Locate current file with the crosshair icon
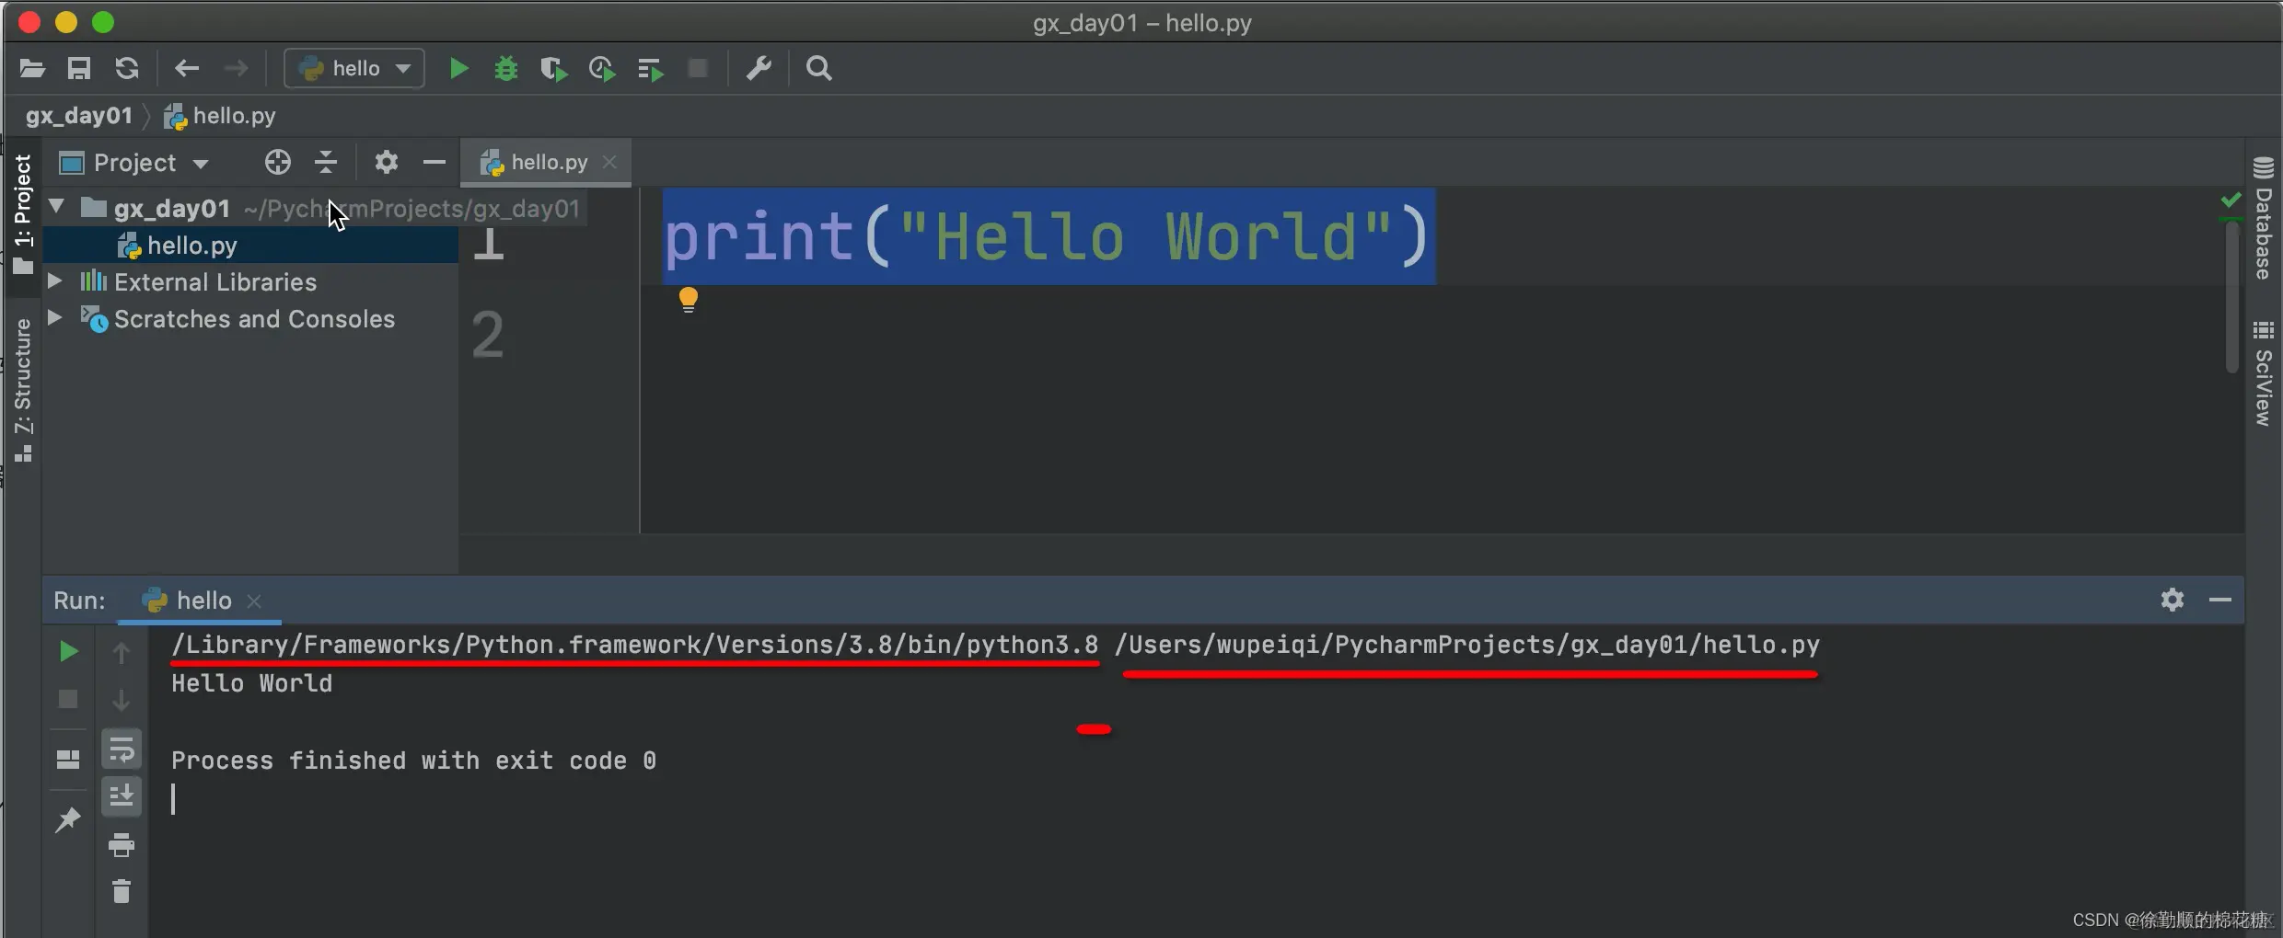This screenshot has width=2283, height=938. tap(277, 163)
